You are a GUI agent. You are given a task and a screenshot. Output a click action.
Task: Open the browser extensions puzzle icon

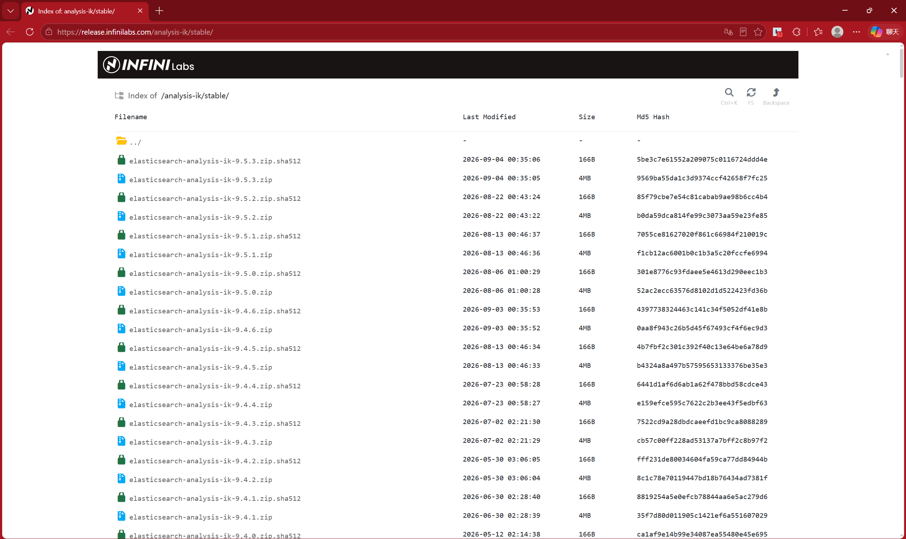pyautogui.click(x=796, y=32)
